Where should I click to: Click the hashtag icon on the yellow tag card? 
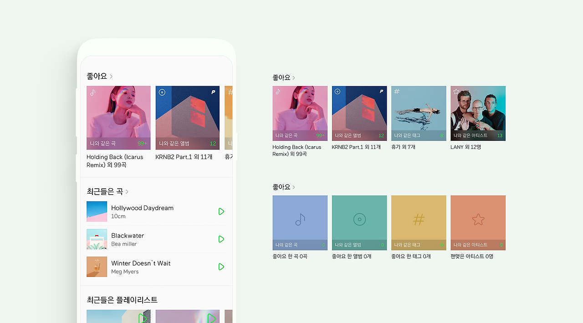(419, 219)
